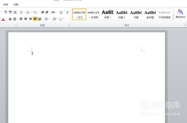Open the Font dialog launcher in the ribbon
The width and height of the screenshot is (187, 123).
click(x=16, y=25)
